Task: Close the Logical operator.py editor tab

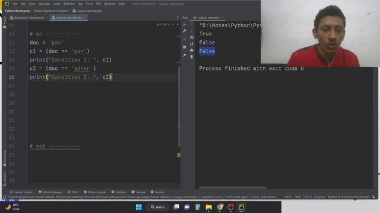Action: click(84, 18)
